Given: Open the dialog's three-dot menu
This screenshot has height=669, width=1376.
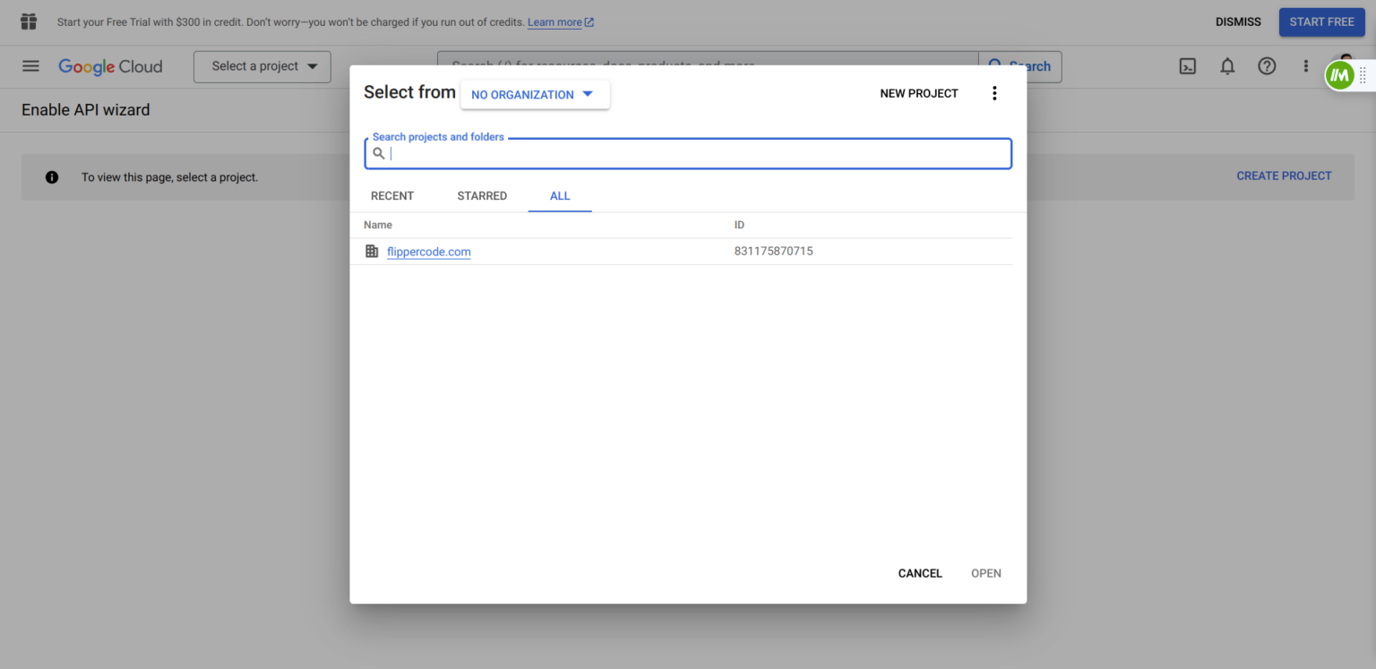Looking at the screenshot, I should 994,92.
